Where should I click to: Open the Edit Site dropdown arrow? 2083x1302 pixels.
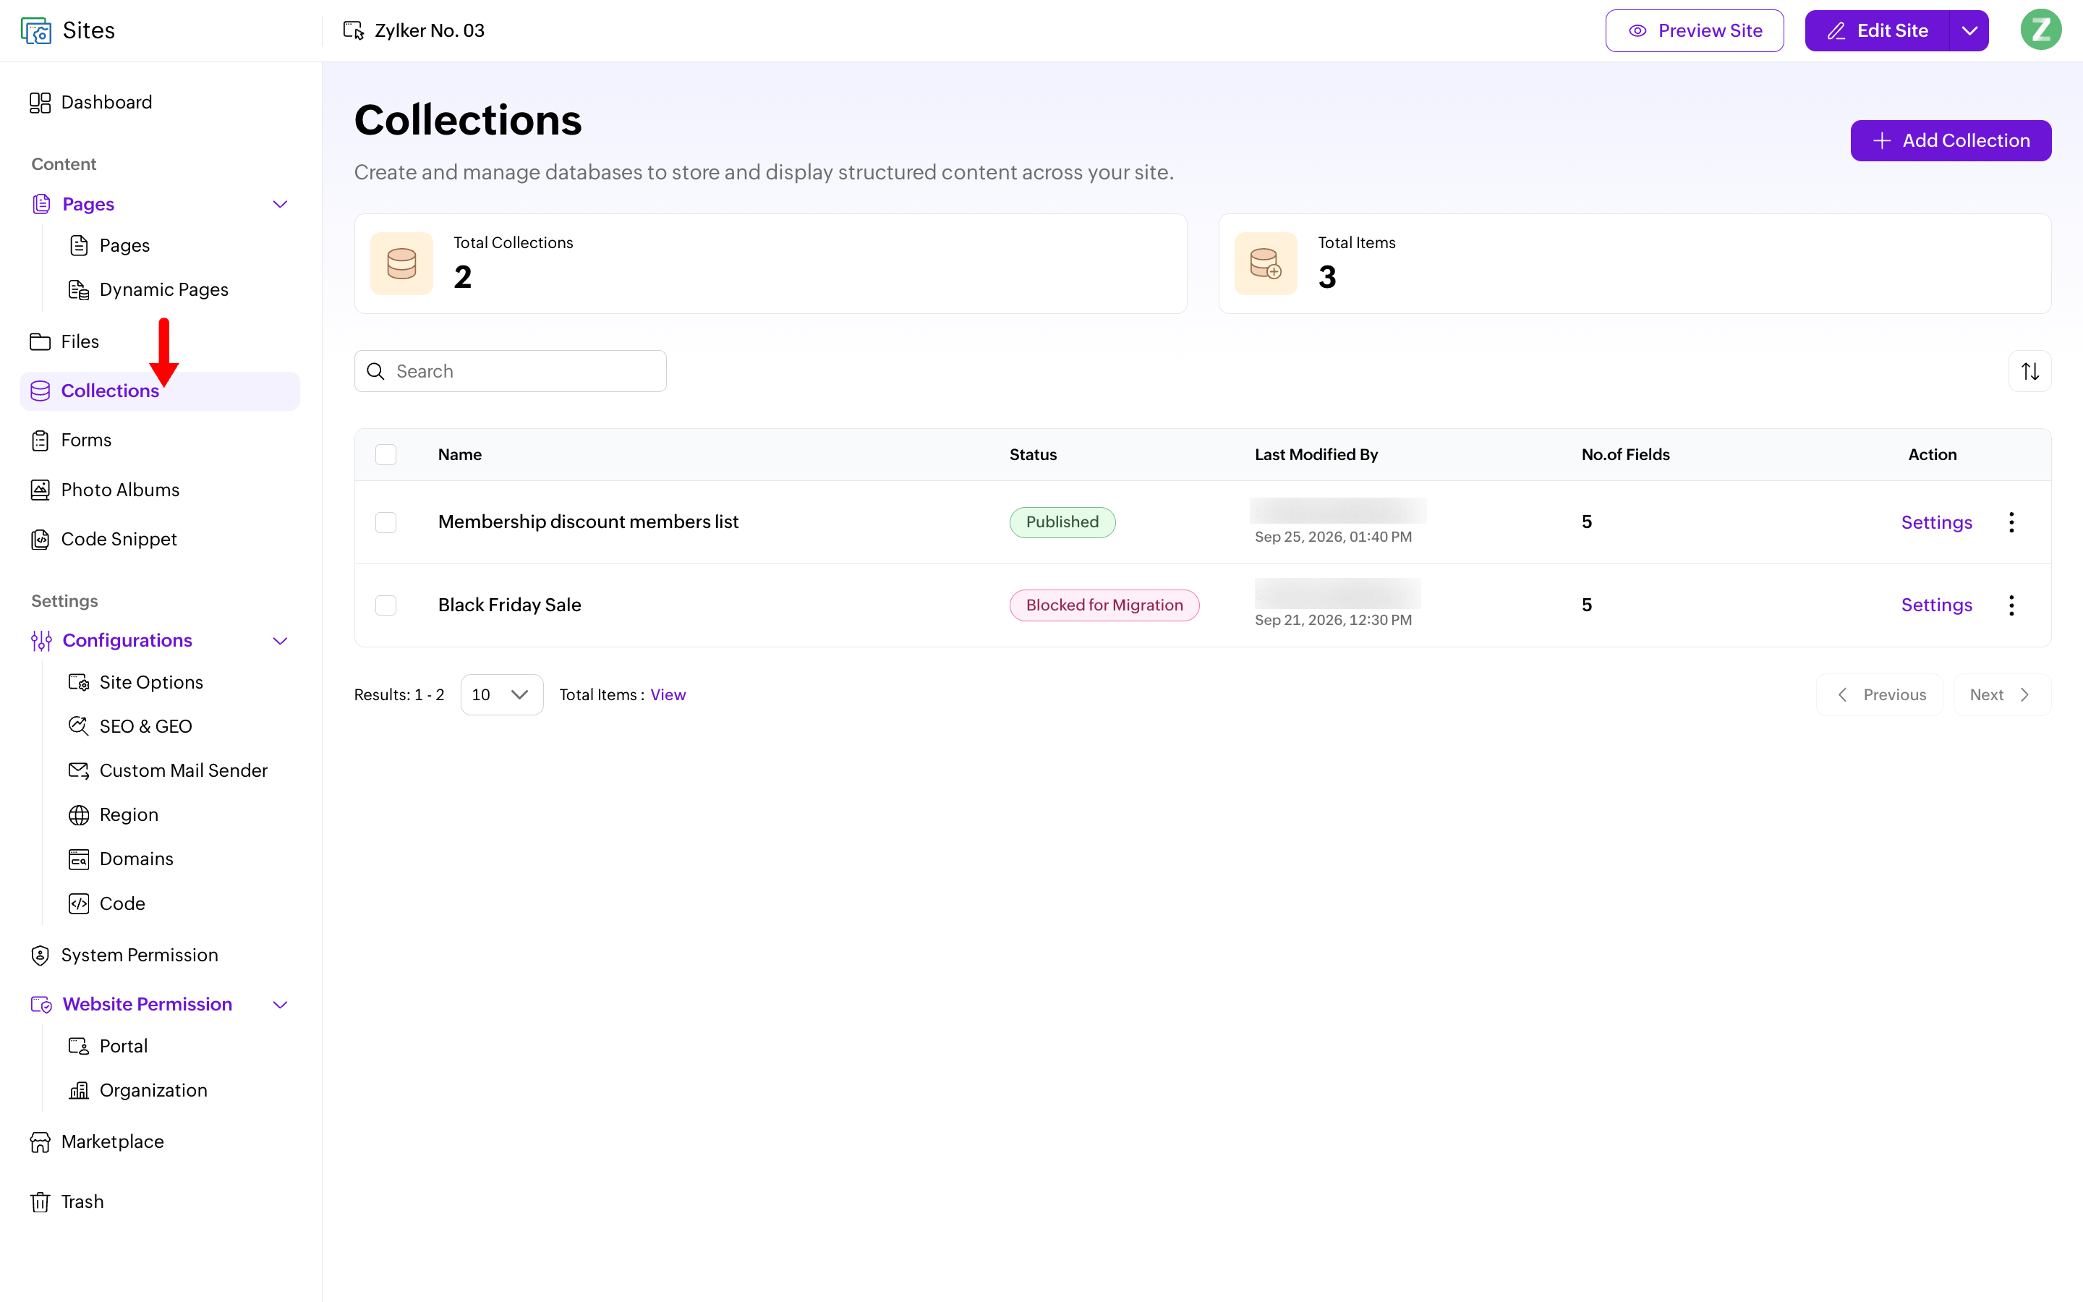coord(1969,31)
